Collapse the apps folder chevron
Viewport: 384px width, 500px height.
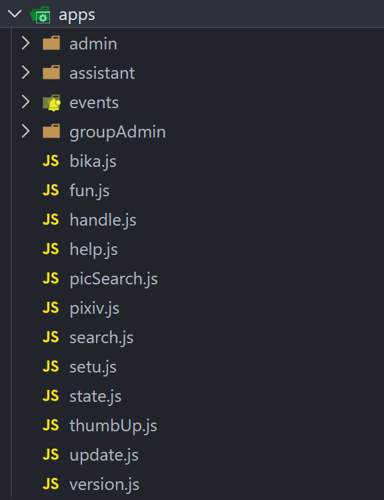15,14
